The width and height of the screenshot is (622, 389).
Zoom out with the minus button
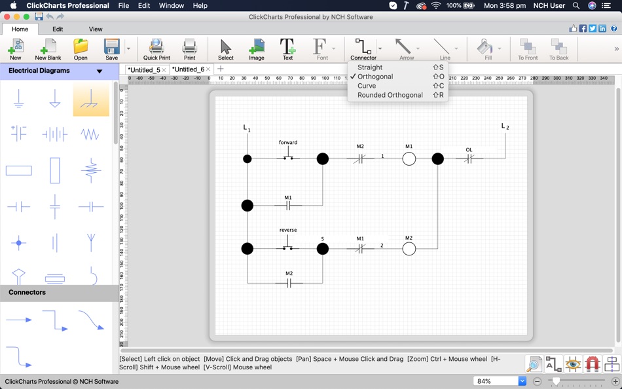click(x=537, y=381)
